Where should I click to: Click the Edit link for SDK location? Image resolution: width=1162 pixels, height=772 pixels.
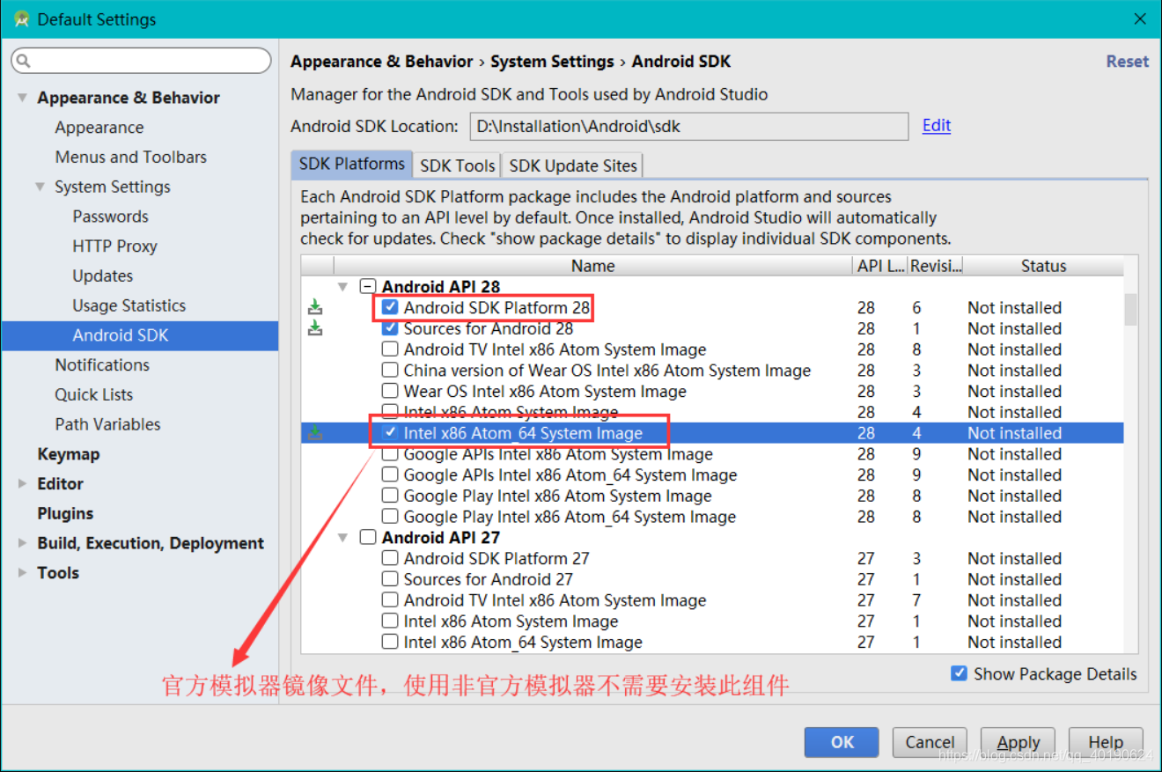point(937,125)
